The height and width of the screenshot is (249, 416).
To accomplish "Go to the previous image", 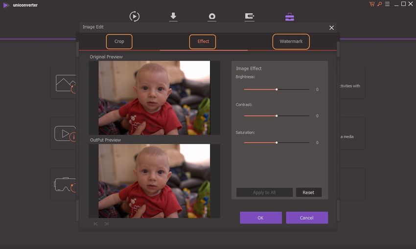I will [95, 224].
